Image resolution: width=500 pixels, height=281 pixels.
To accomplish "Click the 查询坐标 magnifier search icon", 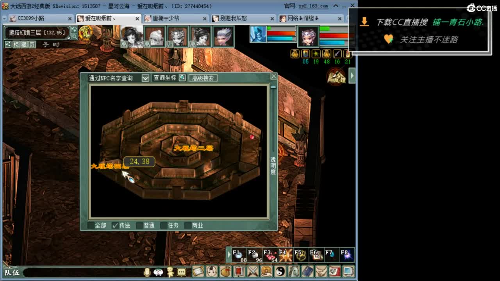I will (x=182, y=78).
